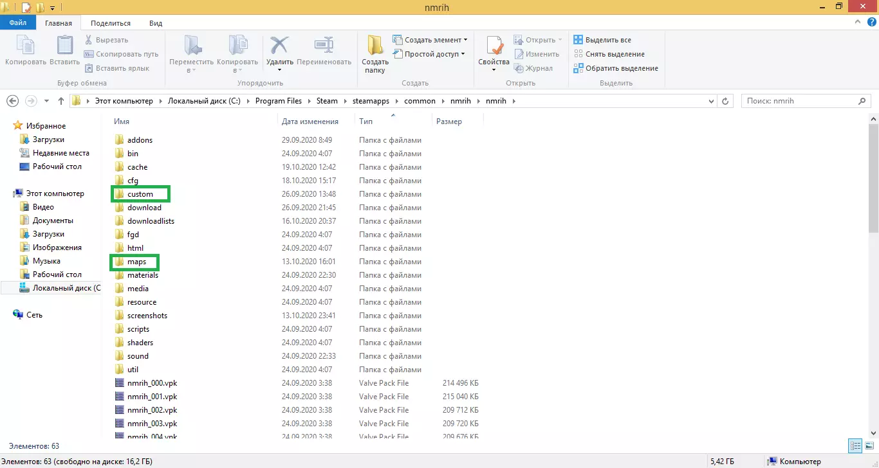879x468 pixels.
Task: Click the Paste (Вставить) icon
Action: [64, 46]
